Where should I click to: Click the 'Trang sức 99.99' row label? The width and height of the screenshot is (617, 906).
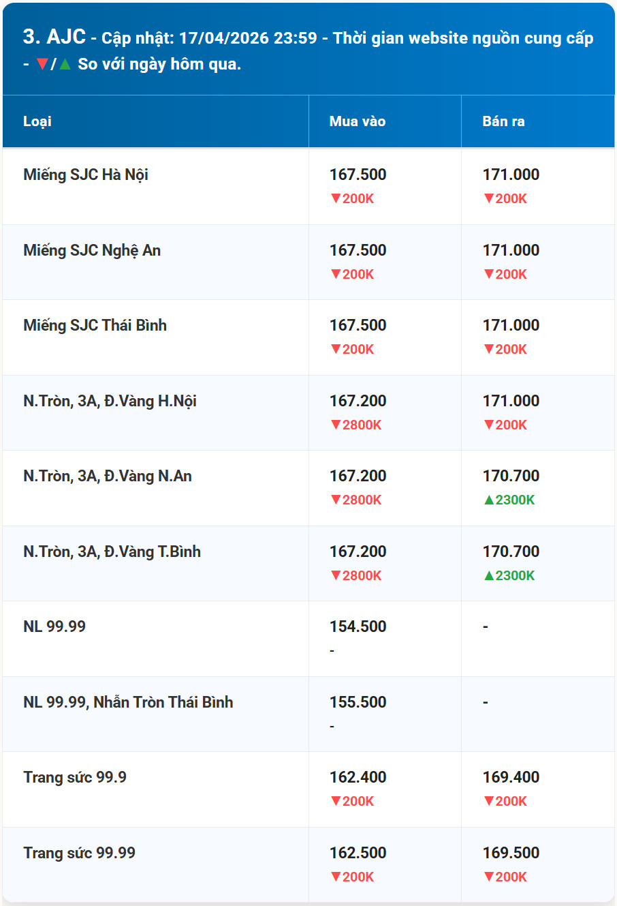tap(78, 853)
